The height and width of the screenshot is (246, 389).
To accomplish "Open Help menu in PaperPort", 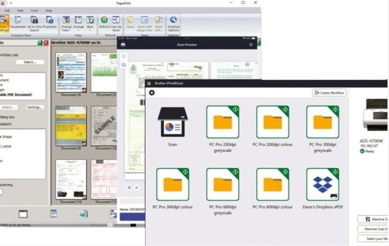I will tap(49, 11).
